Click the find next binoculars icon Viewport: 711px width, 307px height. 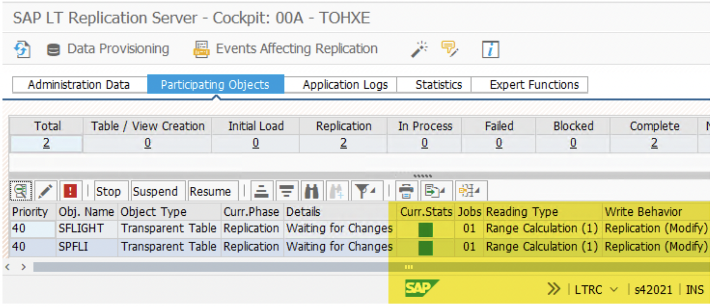(x=337, y=191)
